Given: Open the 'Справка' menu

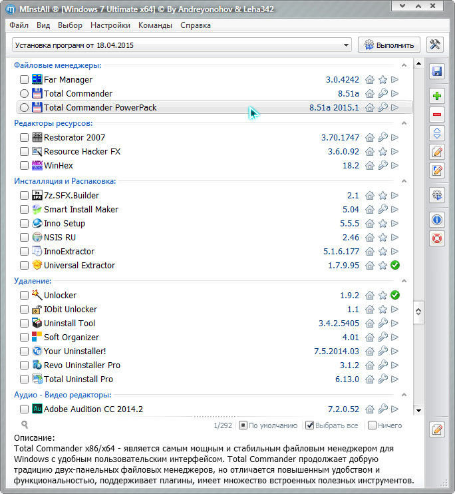Looking at the screenshot, I should (x=195, y=25).
